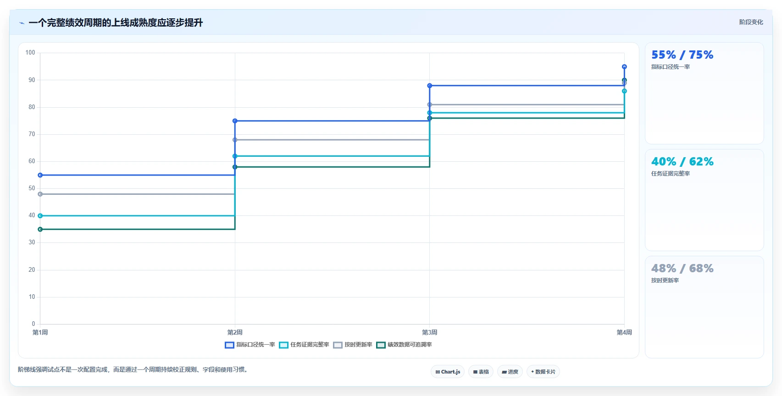Open the 48% / 68% 按时更新率 card
Screen dimensions: 782x396
click(x=704, y=307)
